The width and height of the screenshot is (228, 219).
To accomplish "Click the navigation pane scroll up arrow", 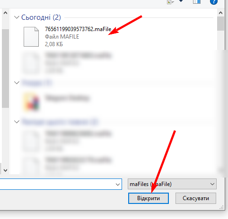I will click(6, 13).
